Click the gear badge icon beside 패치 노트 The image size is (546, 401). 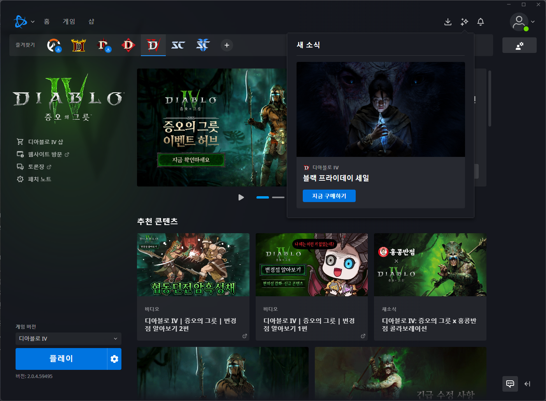click(20, 179)
